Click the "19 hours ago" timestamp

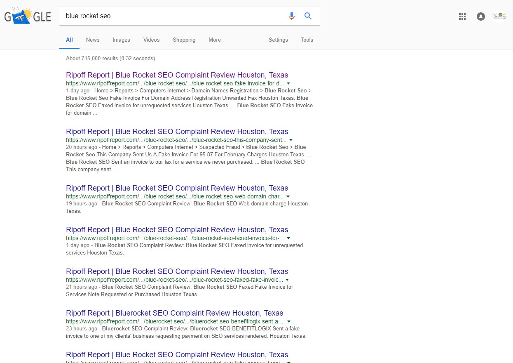point(82,204)
